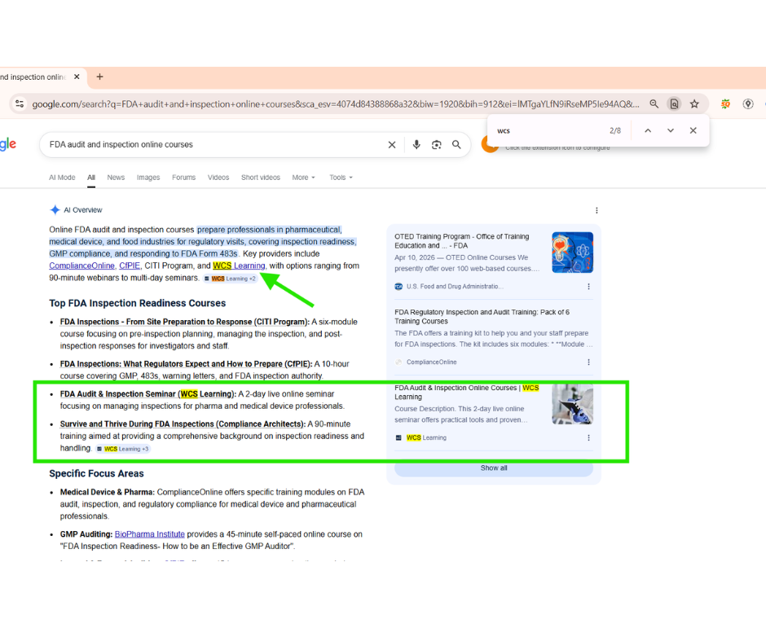Open options for U.S. Food and Drug Administration source

(588, 287)
